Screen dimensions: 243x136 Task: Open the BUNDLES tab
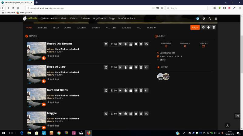tap(126, 28)
